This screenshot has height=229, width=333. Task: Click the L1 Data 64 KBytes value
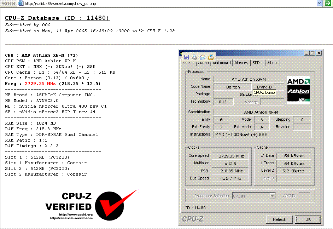tap(294, 156)
